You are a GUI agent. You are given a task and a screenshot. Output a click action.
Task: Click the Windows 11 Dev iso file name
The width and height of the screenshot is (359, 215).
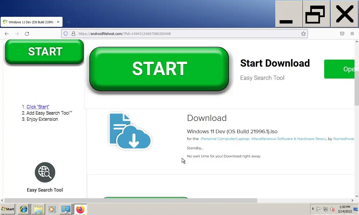pos(232,131)
